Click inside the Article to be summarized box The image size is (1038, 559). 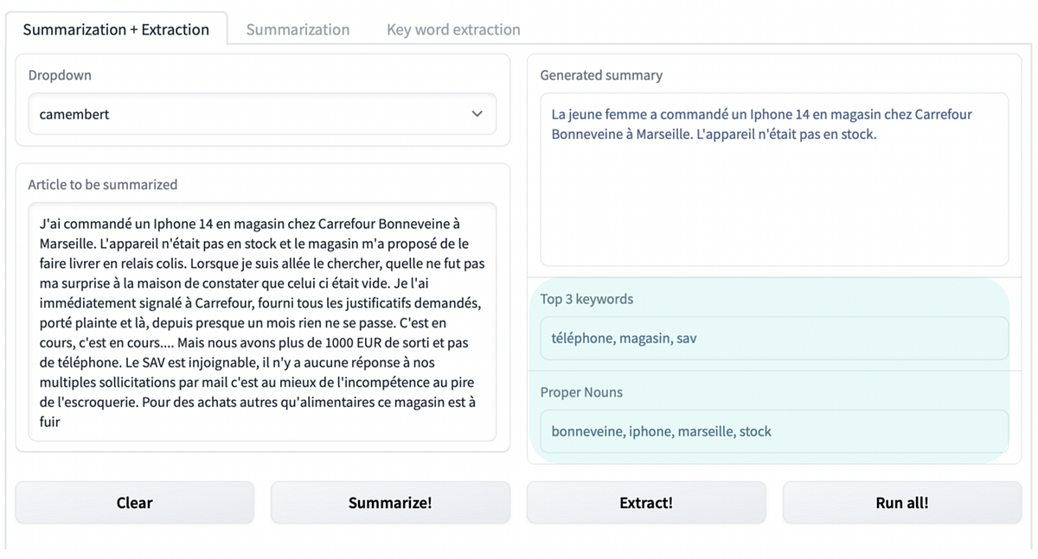pyautogui.click(x=259, y=320)
